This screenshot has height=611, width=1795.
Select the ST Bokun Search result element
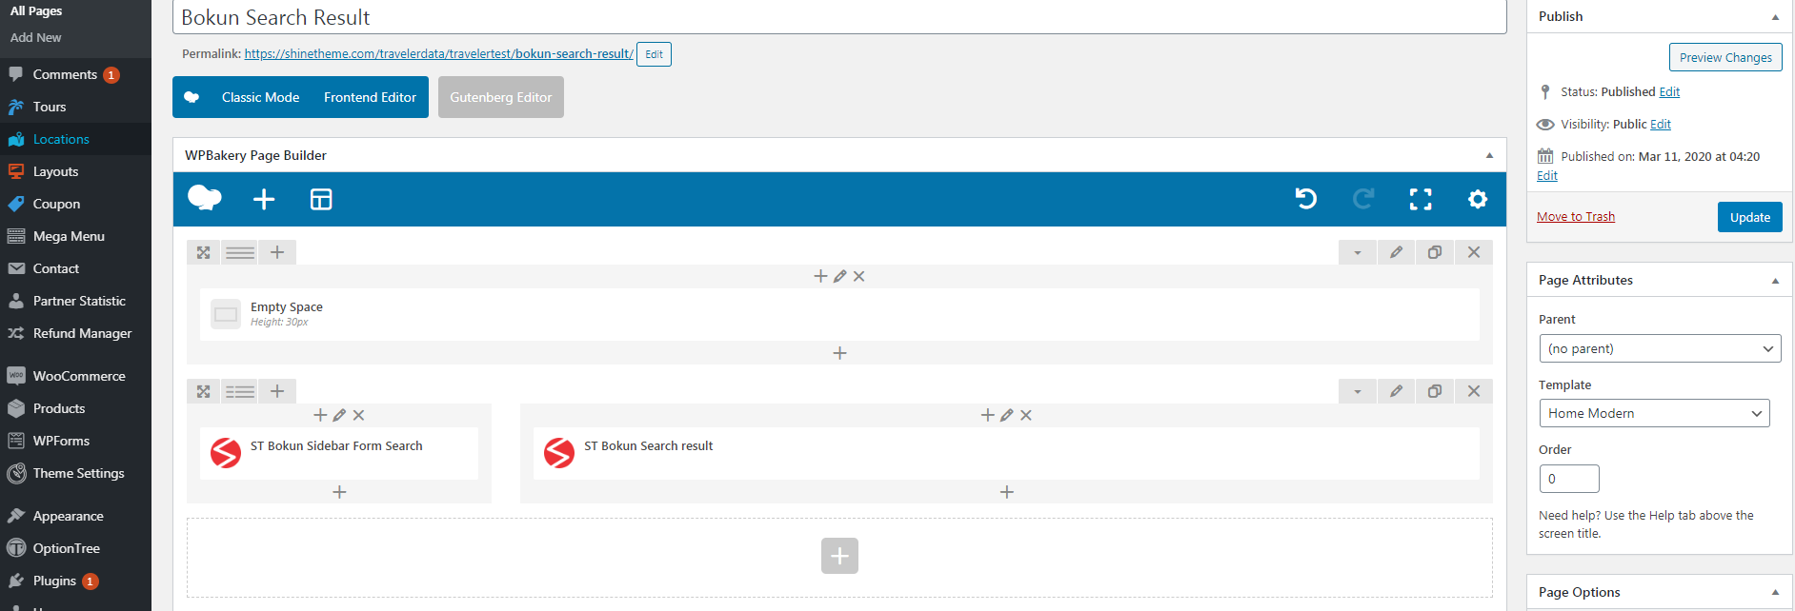pos(1006,453)
